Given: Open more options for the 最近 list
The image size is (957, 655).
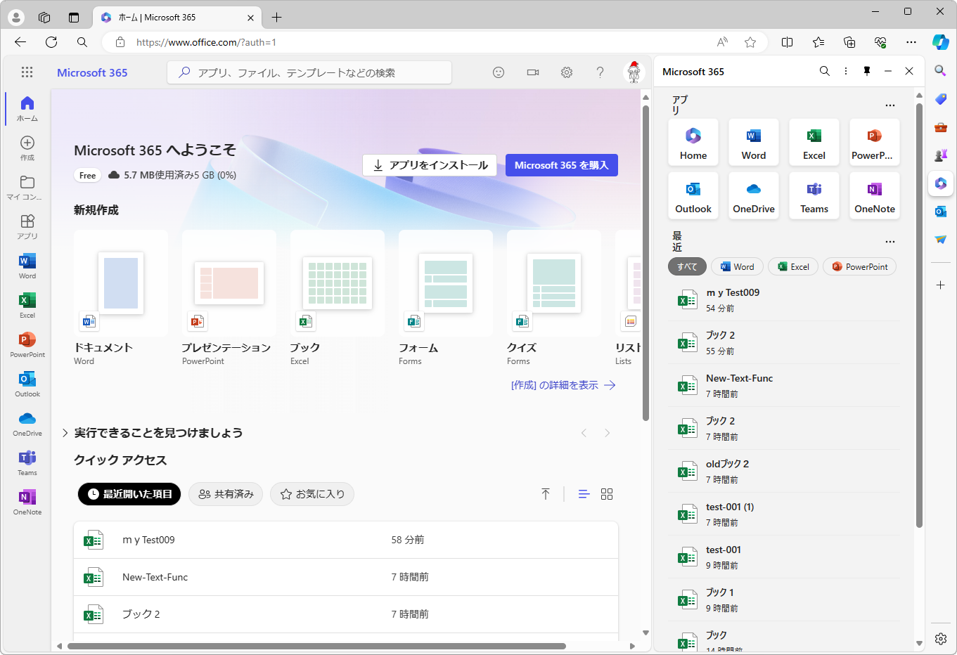Looking at the screenshot, I should coord(890,241).
